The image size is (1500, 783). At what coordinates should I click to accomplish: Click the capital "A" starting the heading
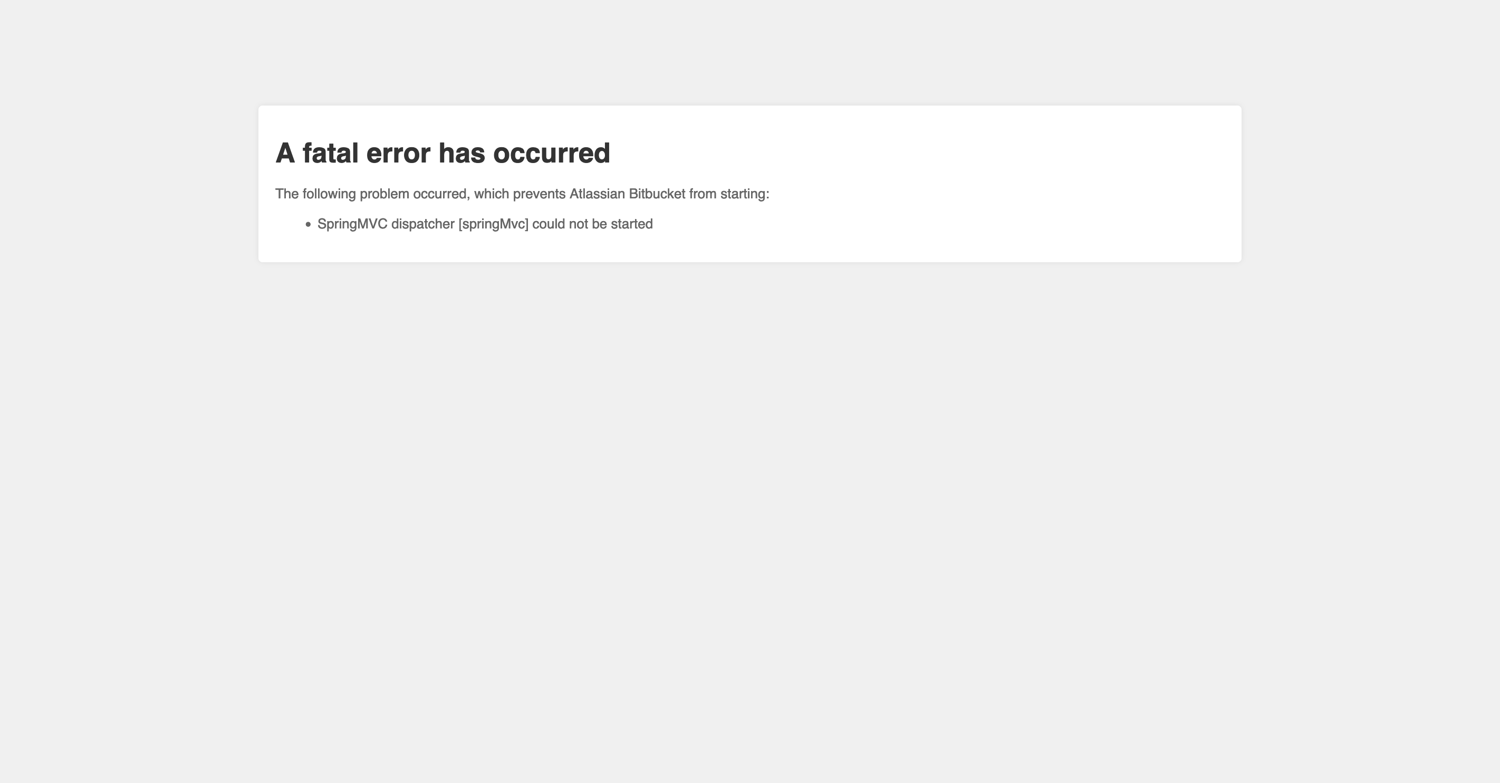coord(285,153)
